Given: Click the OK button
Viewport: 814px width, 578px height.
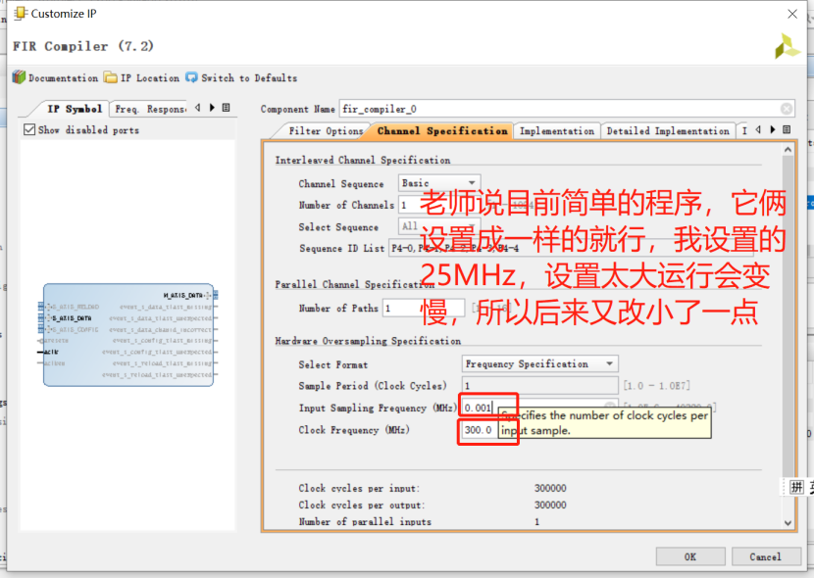Looking at the screenshot, I should (690, 556).
